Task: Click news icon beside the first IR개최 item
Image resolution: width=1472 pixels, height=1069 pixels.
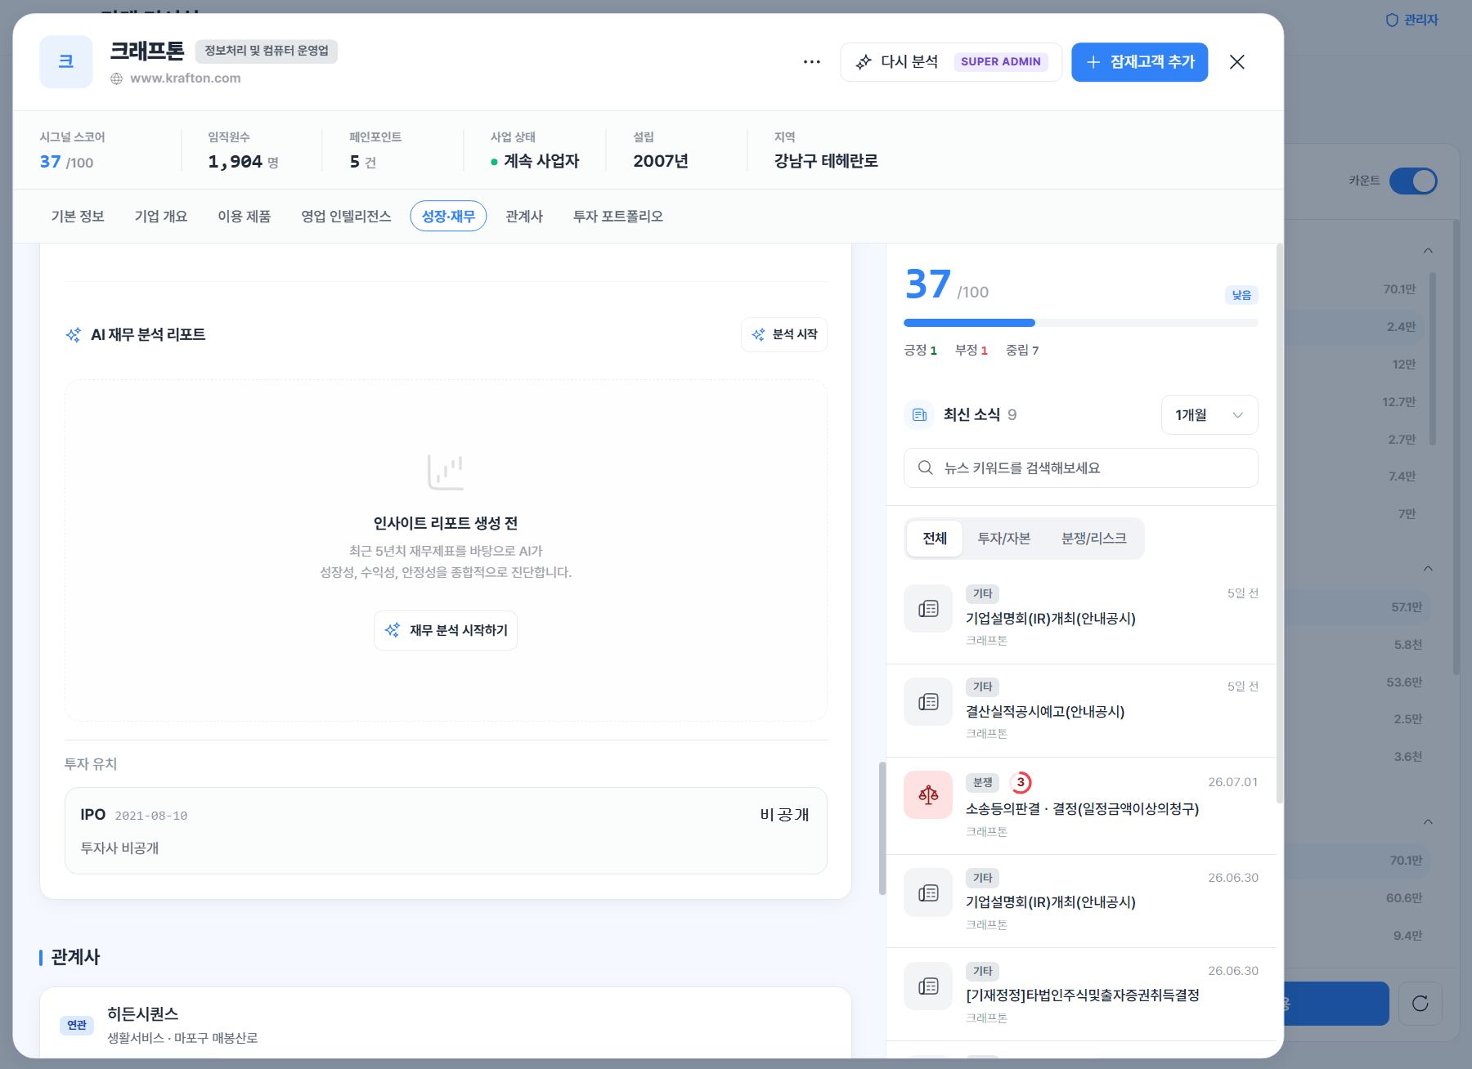Action: click(x=928, y=609)
